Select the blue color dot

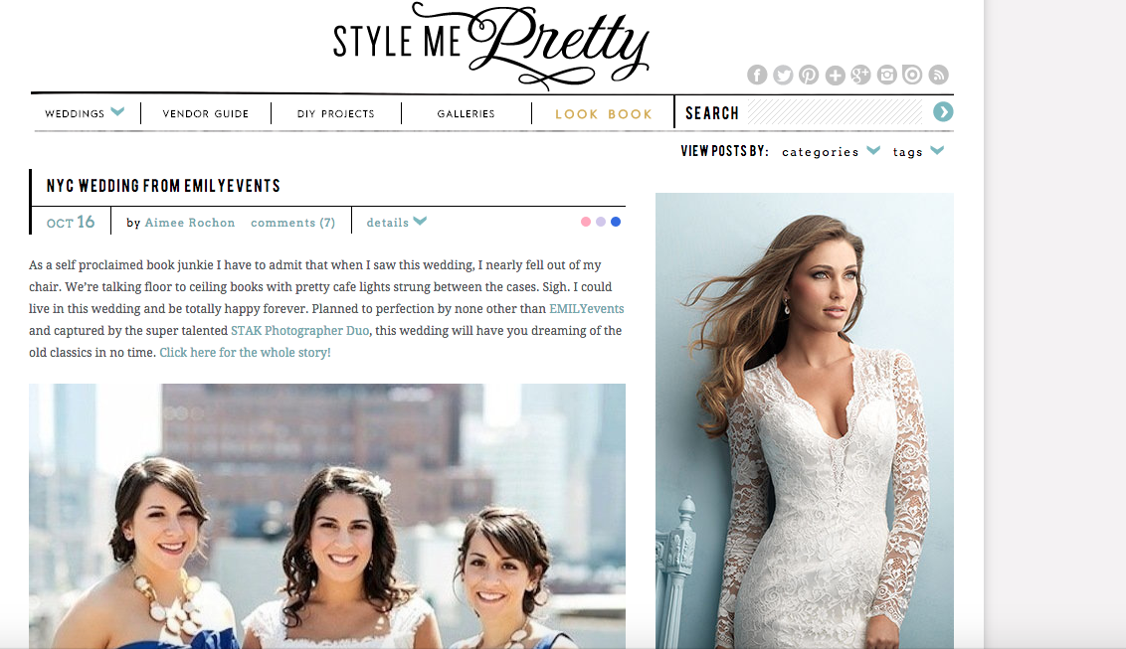[616, 222]
